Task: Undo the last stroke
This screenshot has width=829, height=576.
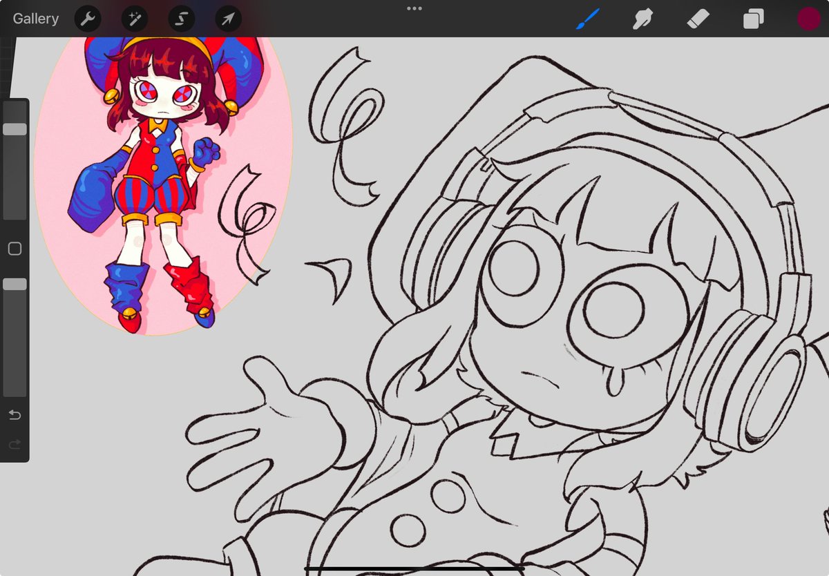Action: (15, 415)
